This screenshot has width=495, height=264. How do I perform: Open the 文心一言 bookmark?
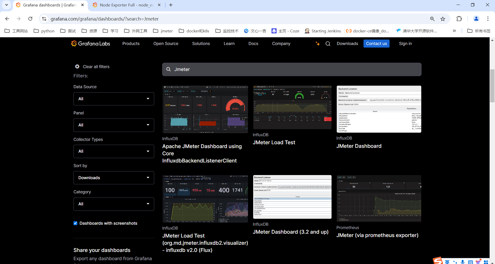coord(255,31)
